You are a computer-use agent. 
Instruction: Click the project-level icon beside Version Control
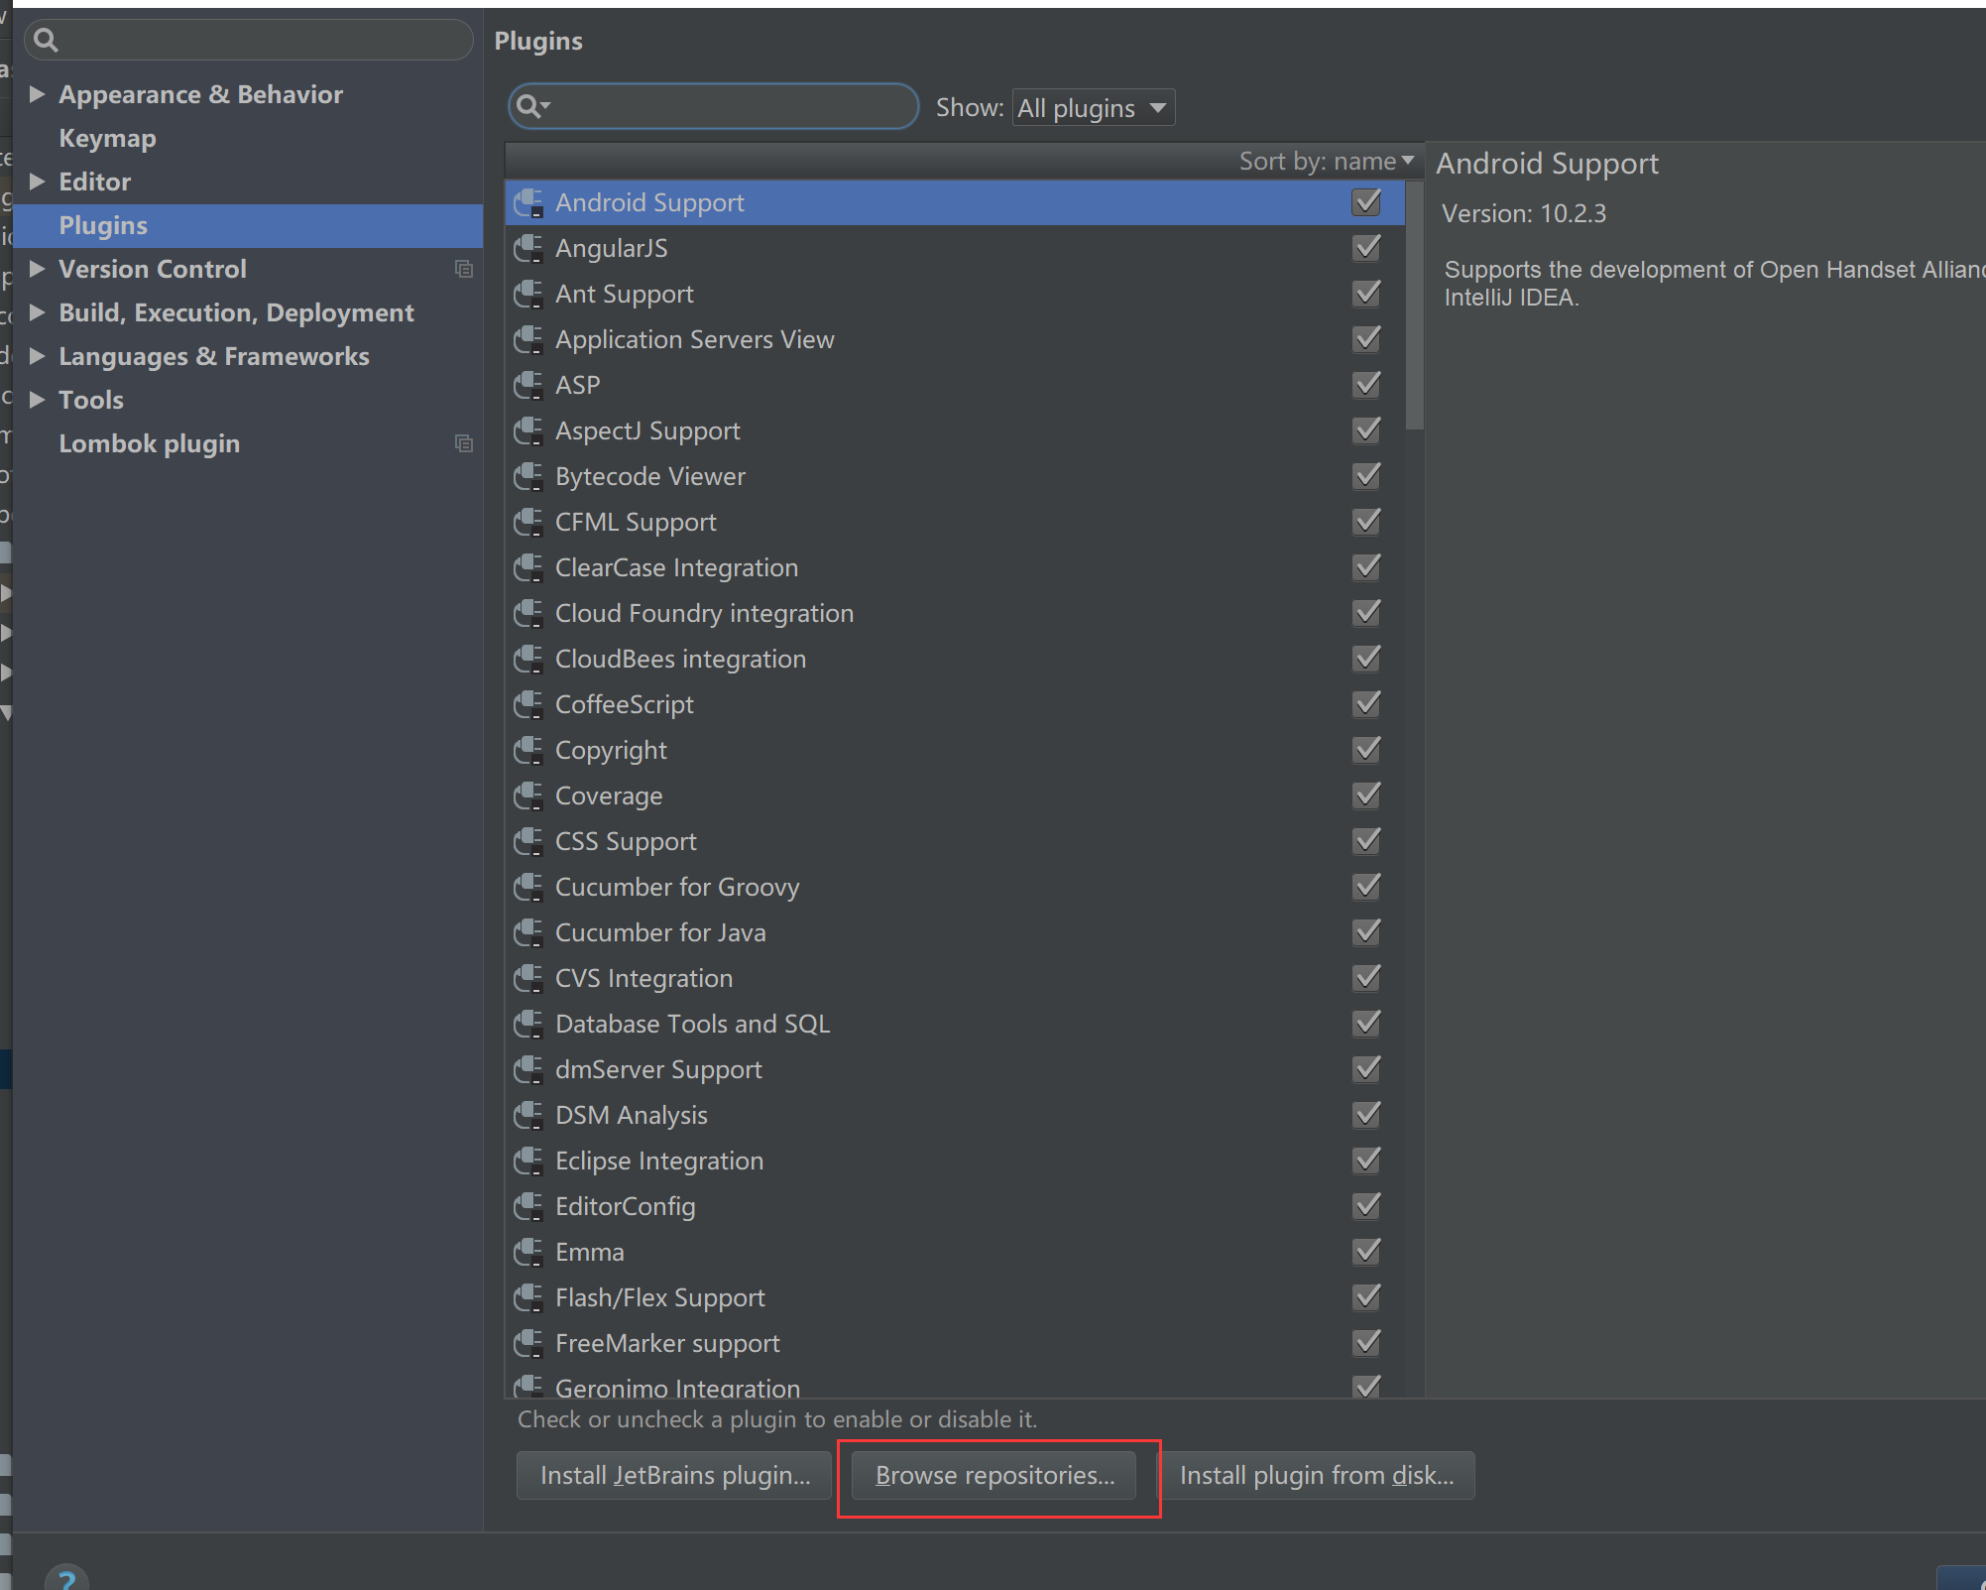point(463,269)
